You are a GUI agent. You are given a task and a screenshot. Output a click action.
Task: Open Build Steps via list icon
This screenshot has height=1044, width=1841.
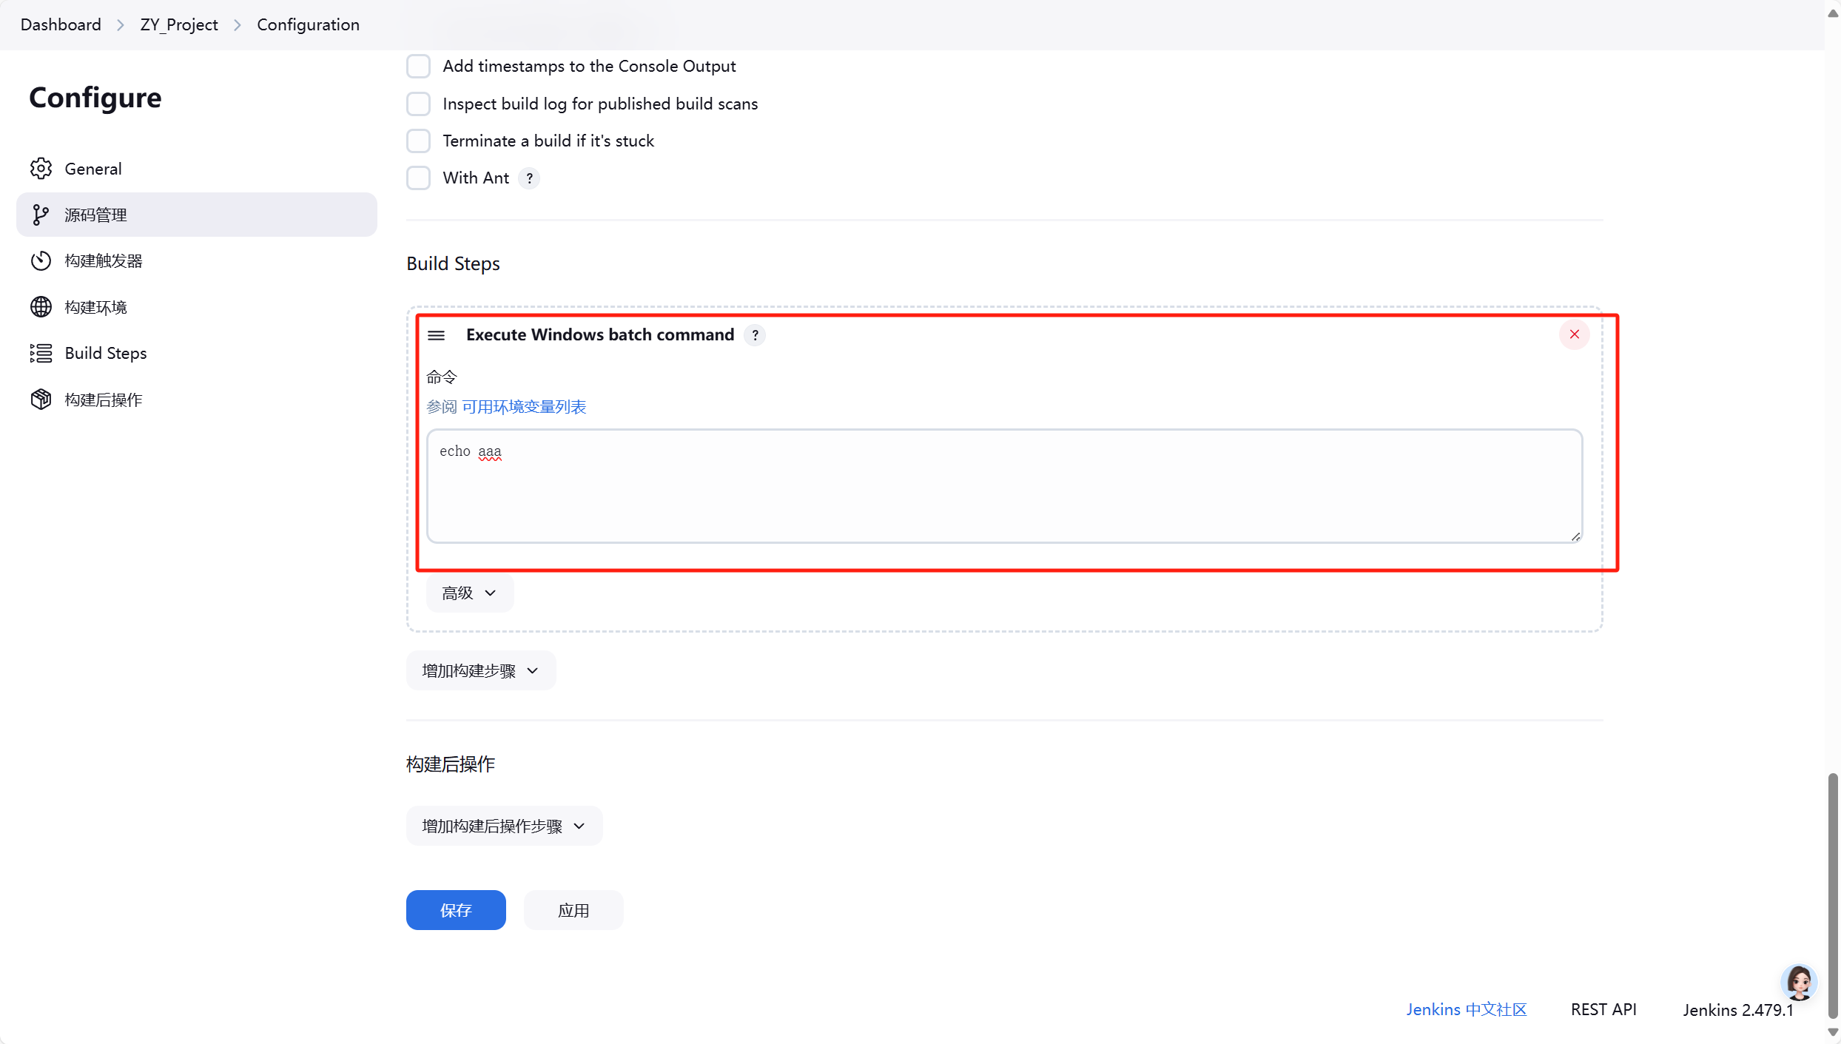[x=41, y=353]
